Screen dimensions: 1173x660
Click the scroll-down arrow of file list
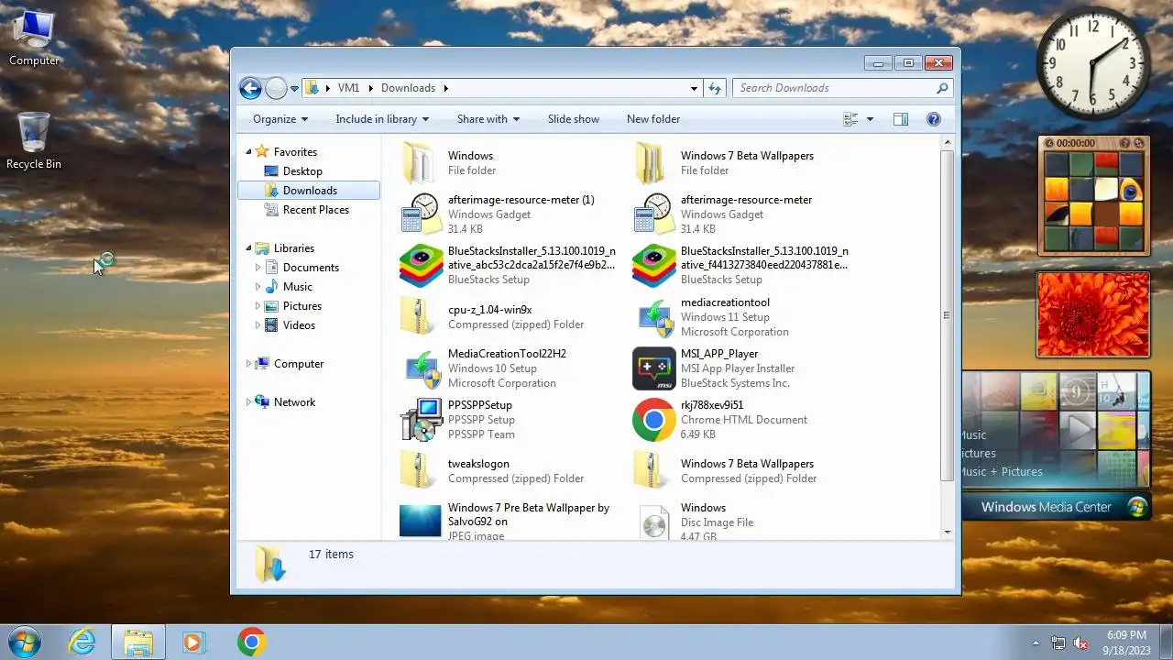[948, 533]
